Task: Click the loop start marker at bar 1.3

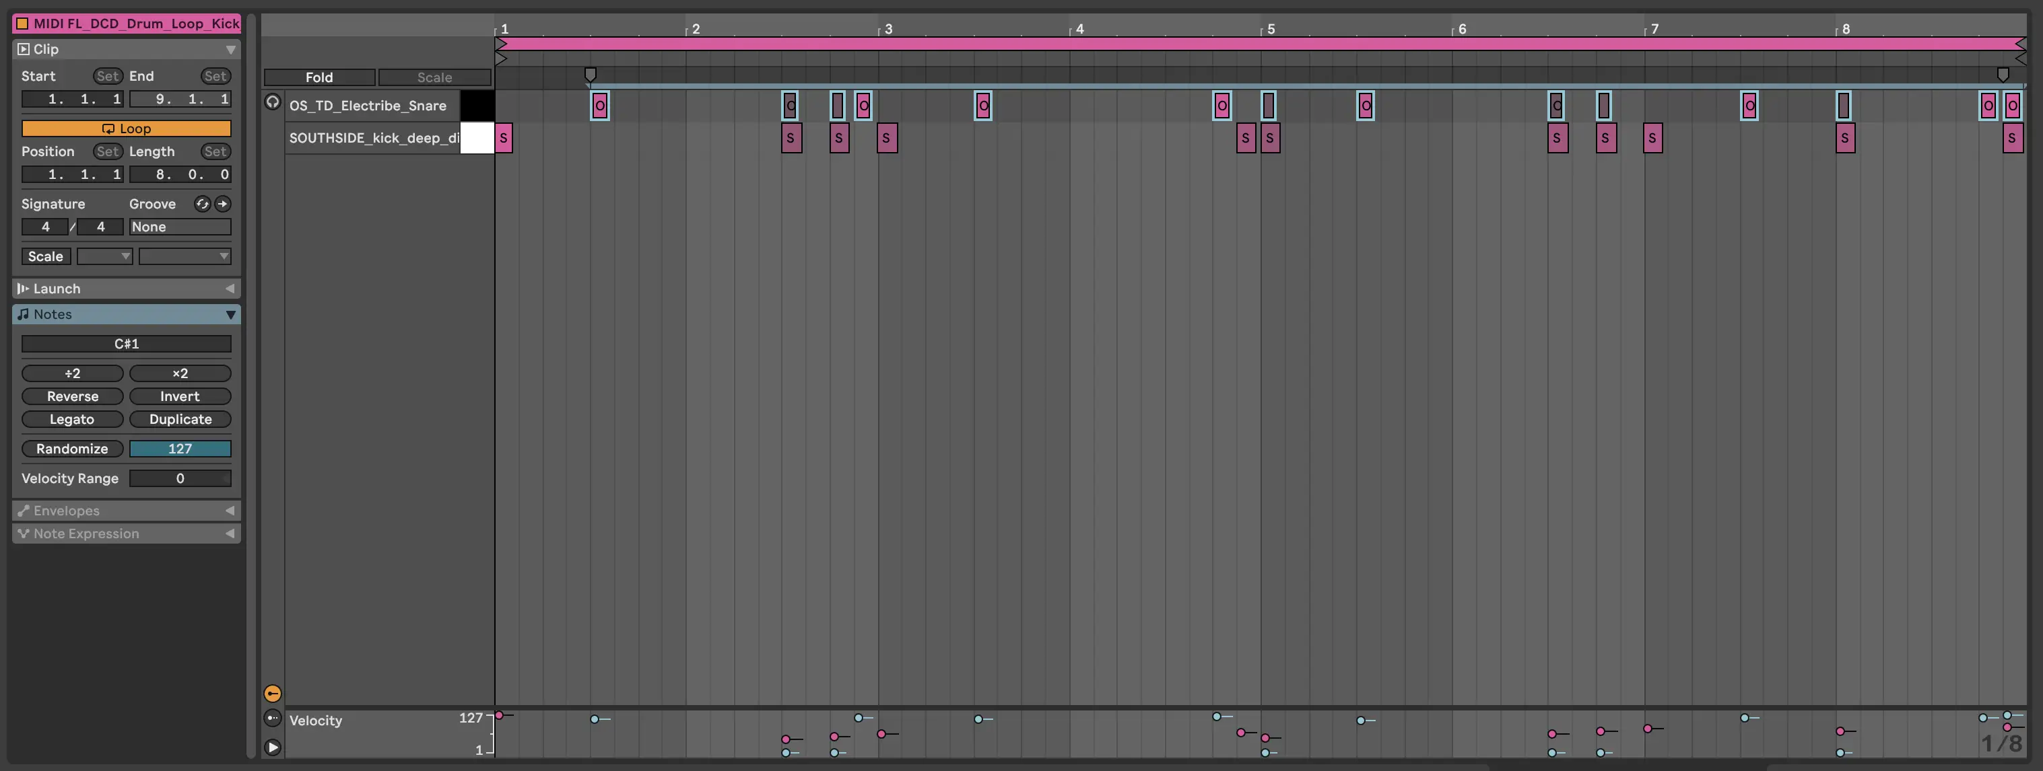Action: pyautogui.click(x=590, y=75)
